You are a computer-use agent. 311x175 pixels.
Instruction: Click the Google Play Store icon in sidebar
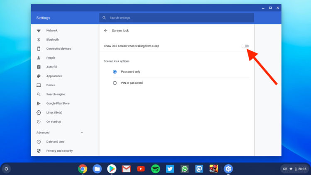pyautogui.click(x=39, y=103)
